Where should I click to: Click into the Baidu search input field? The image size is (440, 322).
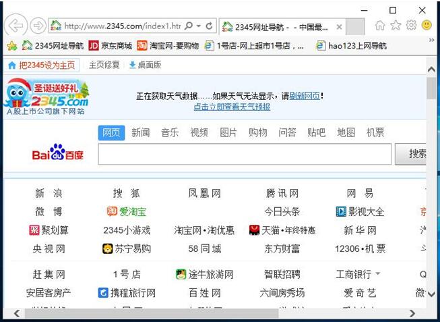(245, 154)
